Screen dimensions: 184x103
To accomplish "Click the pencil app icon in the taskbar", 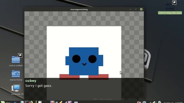I will (61, 102).
